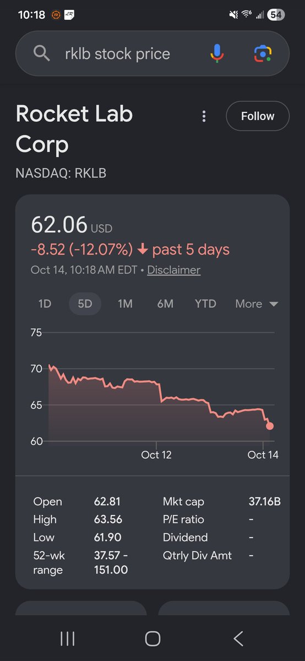The image size is (305, 661).
Task: Expand the More time range dropdown
Action: click(x=257, y=304)
